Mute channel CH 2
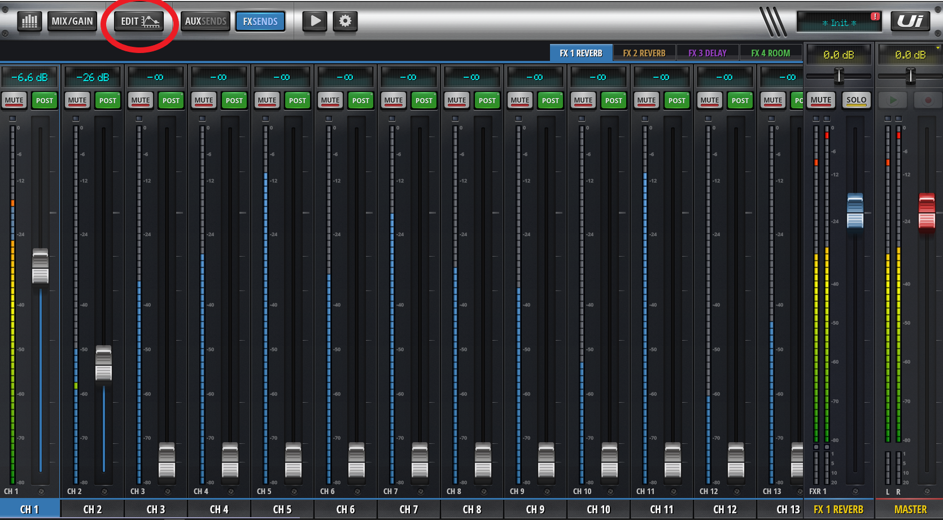Screen dimensions: 943x520 (77, 100)
